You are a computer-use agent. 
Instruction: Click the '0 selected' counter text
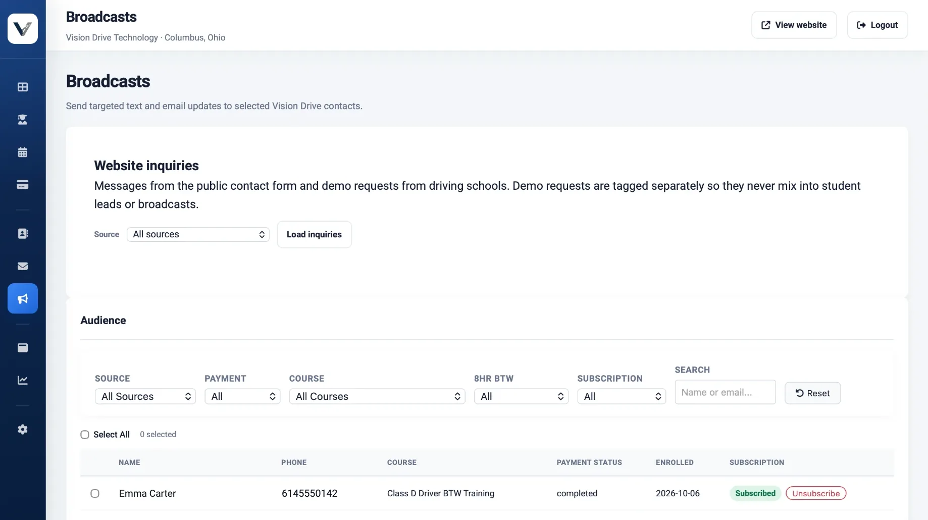tap(158, 435)
